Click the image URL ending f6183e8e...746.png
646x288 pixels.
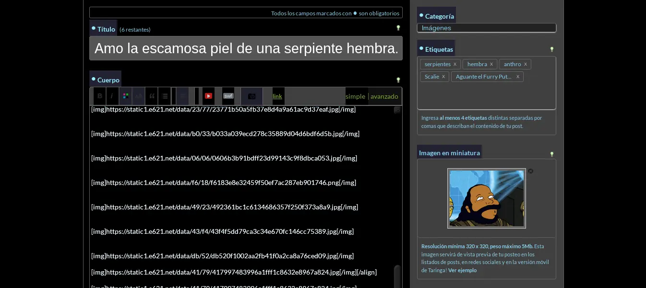coord(224,183)
